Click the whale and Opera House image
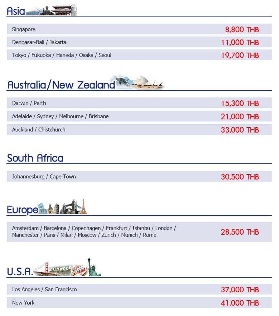The width and height of the screenshot is (279, 316). point(140,82)
